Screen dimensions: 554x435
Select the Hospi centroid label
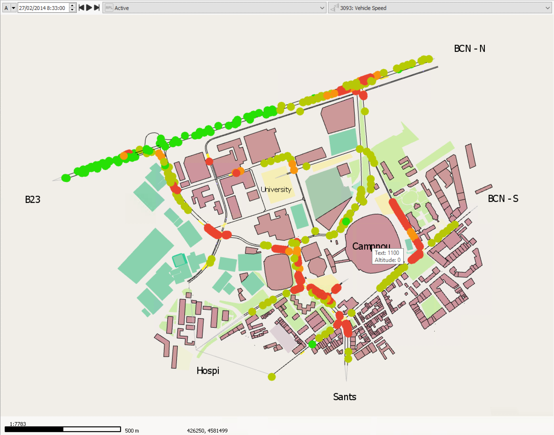208,370
